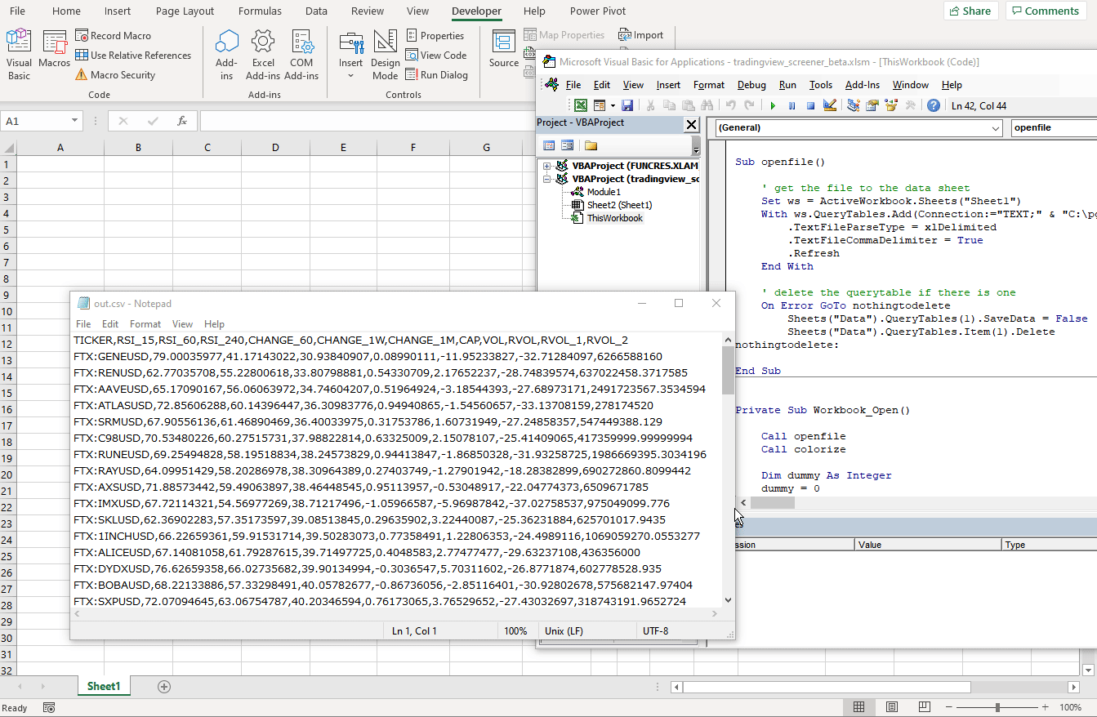Image resolution: width=1097 pixels, height=717 pixels.
Task: Click the Share button
Action: (969, 11)
